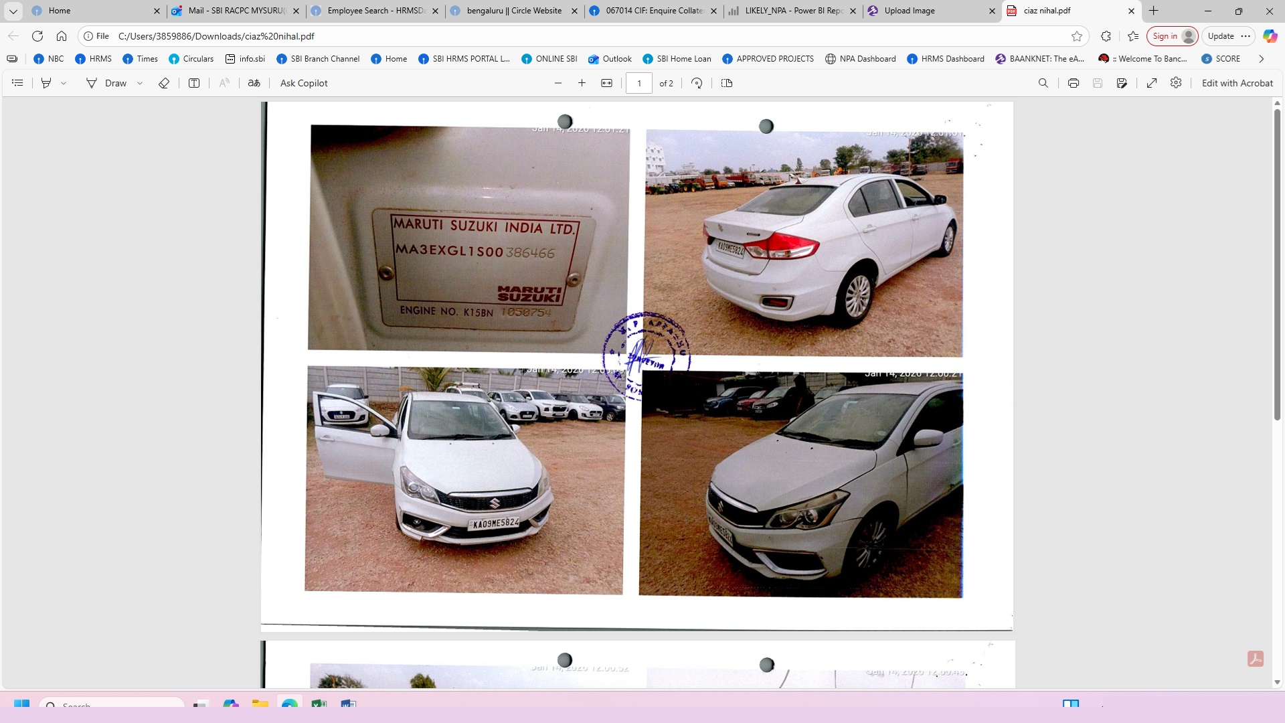Screen dimensions: 1285x723
Task: Click the Print icon
Action: (x=1074, y=83)
